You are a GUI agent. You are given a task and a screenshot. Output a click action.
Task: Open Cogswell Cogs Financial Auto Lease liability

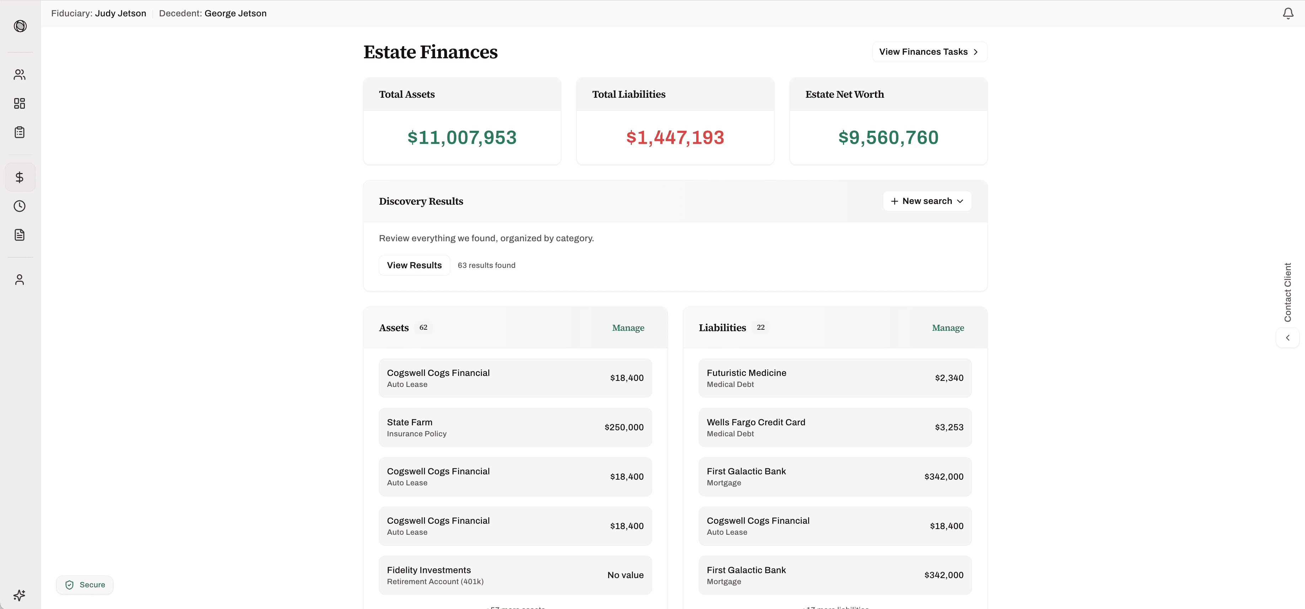[835, 526]
